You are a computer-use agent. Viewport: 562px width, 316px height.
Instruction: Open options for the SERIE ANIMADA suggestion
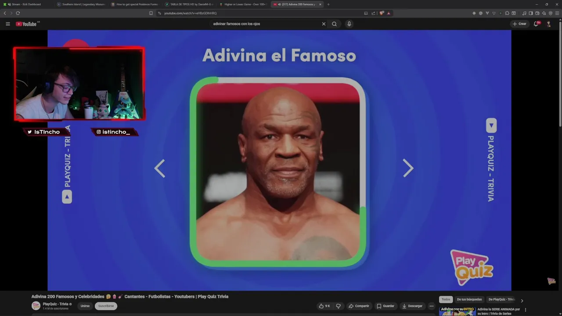[x=526, y=310]
